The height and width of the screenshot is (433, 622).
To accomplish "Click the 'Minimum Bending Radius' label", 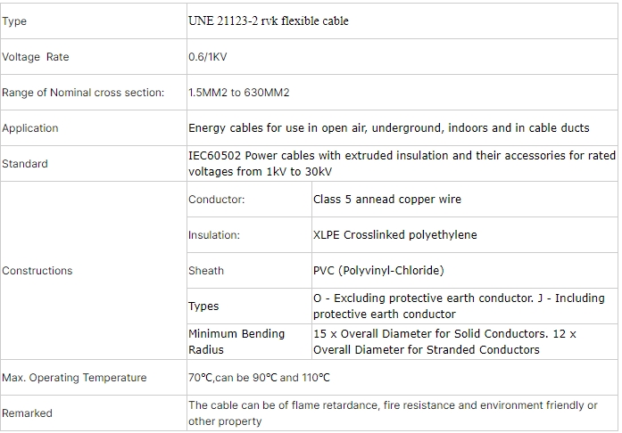I will (236, 341).
